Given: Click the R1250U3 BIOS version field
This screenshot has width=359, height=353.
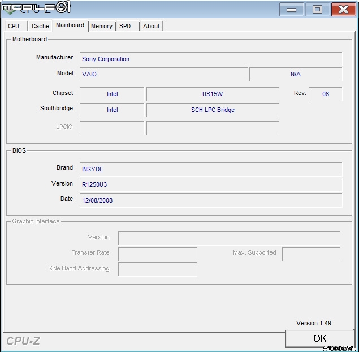Looking at the screenshot, I should [x=211, y=184].
